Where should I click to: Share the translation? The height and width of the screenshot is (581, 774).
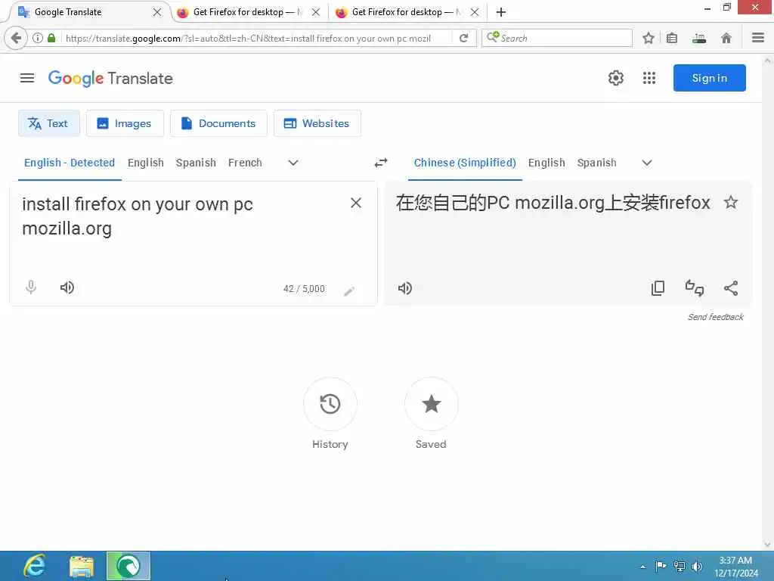click(x=731, y=288)
